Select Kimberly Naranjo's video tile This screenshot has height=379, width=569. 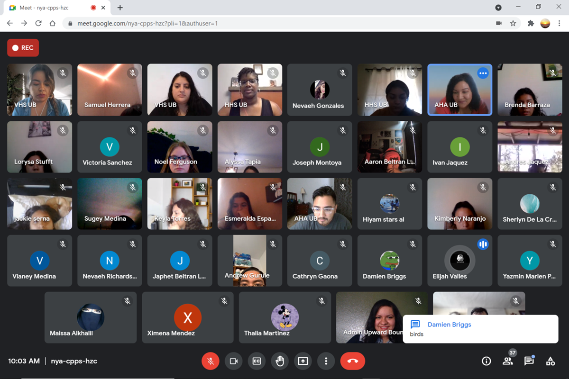[460, 204]
